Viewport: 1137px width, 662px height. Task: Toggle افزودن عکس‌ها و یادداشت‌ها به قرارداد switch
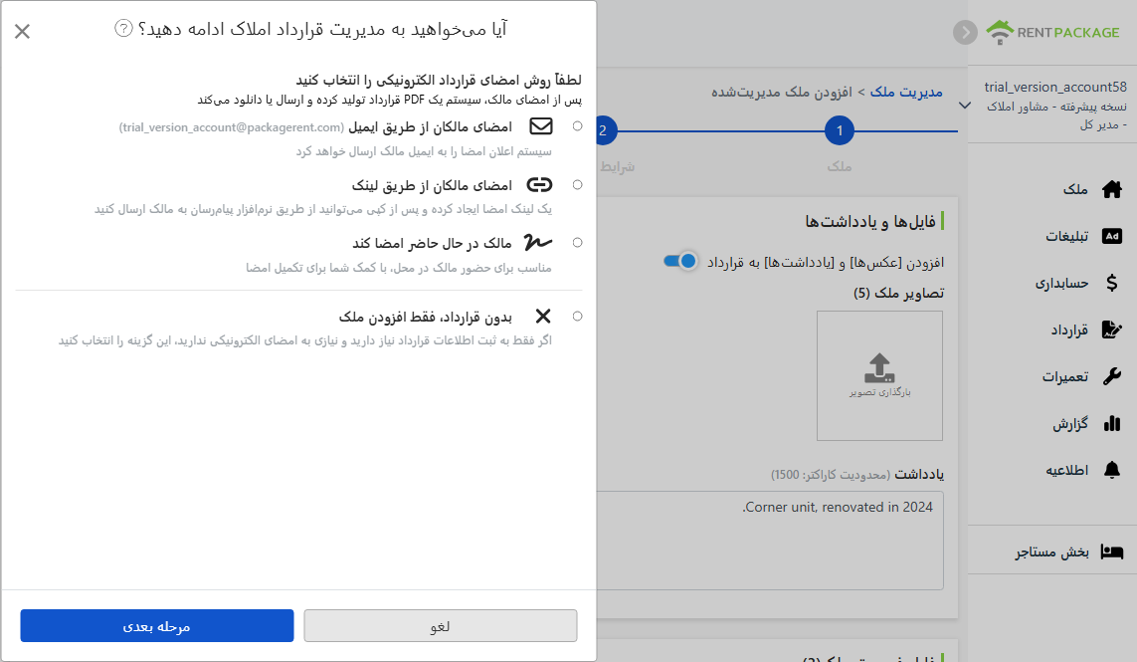tap(680, 261)
